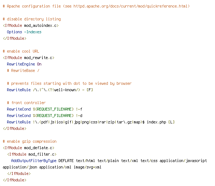Screen dimensions: 215x186
Task: Click the well-known RewriteRule line
Action: point(50,90)
